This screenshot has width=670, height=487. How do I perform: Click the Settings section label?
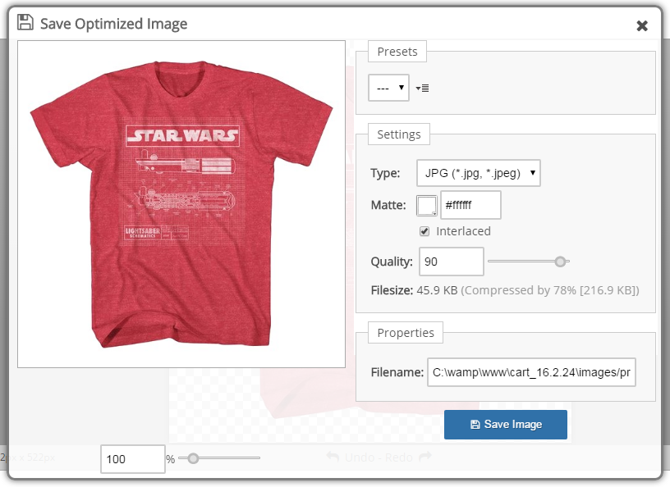pos(398,134)
